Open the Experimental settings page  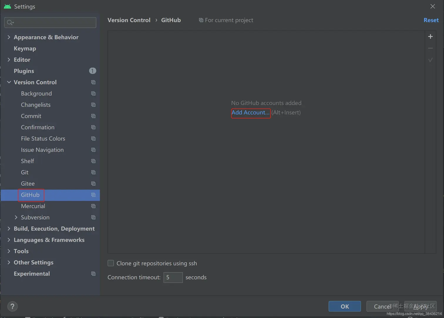(32, 274)
